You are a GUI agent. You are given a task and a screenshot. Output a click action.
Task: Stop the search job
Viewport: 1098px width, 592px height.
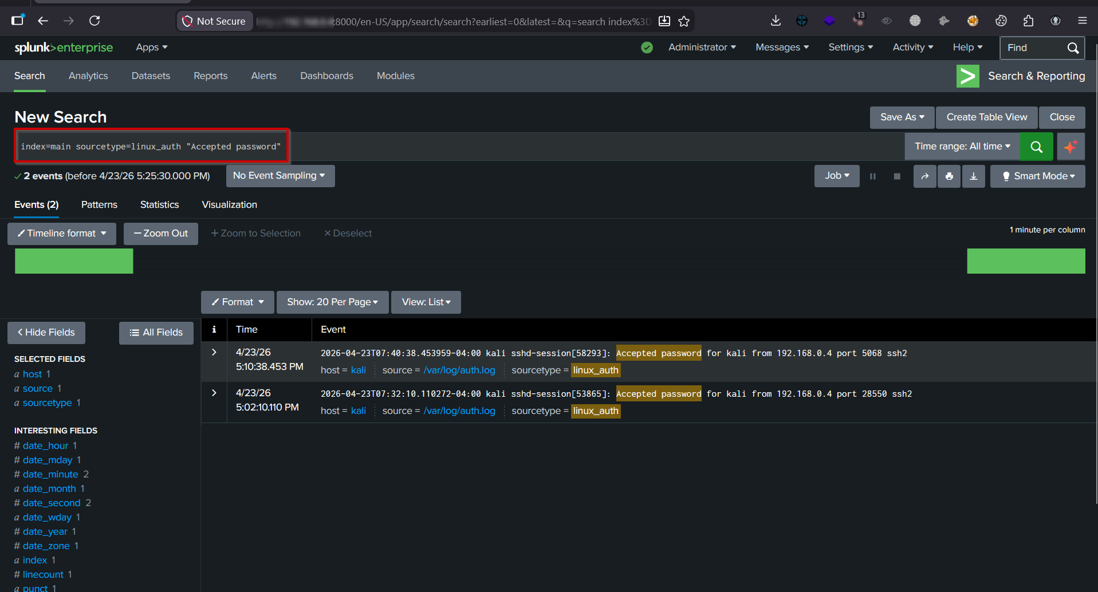897,176
